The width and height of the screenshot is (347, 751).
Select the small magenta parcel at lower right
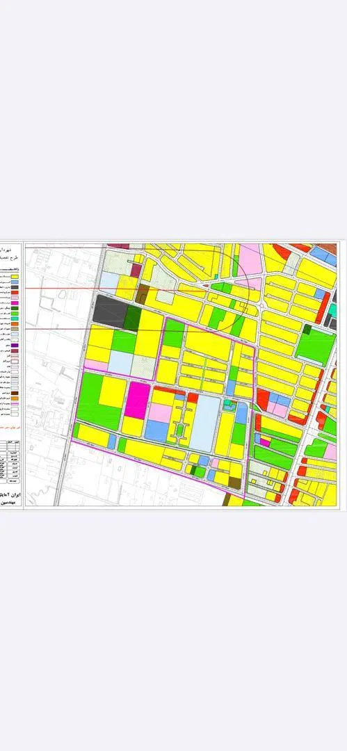(x=265, y=442)
